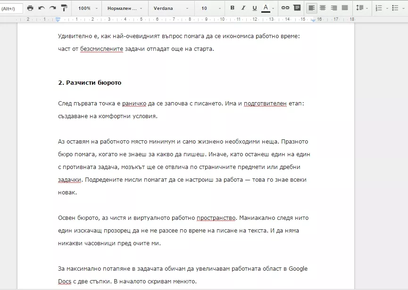
Task: Open the text color picker
Action: pyautogui.click(x=268, y=8)
